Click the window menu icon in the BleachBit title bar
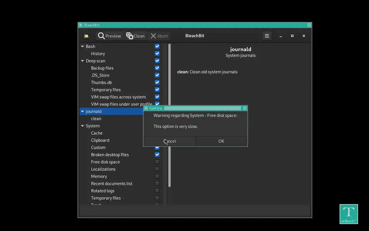 pyautogui.click(x=81, y=25)
